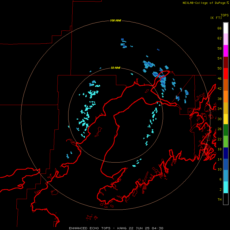Click the [K FT] units label

(x=216, y=18)
